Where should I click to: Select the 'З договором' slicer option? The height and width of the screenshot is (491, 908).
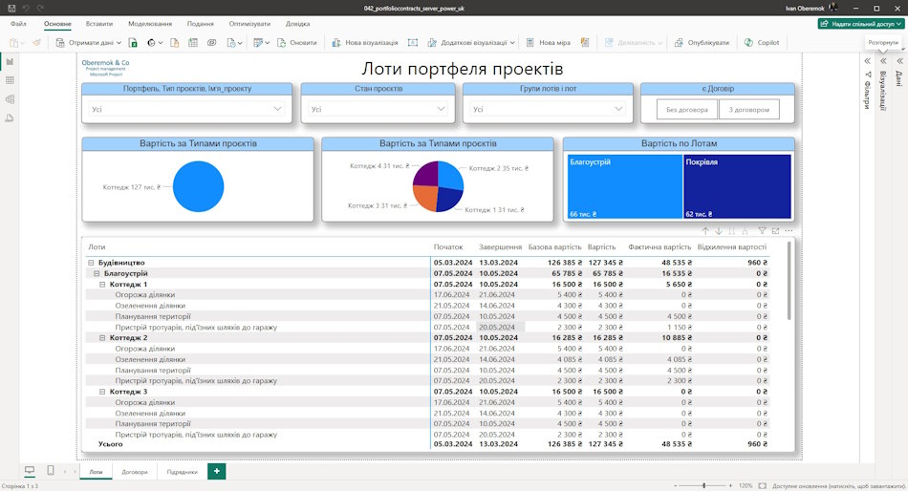(748, 110)
